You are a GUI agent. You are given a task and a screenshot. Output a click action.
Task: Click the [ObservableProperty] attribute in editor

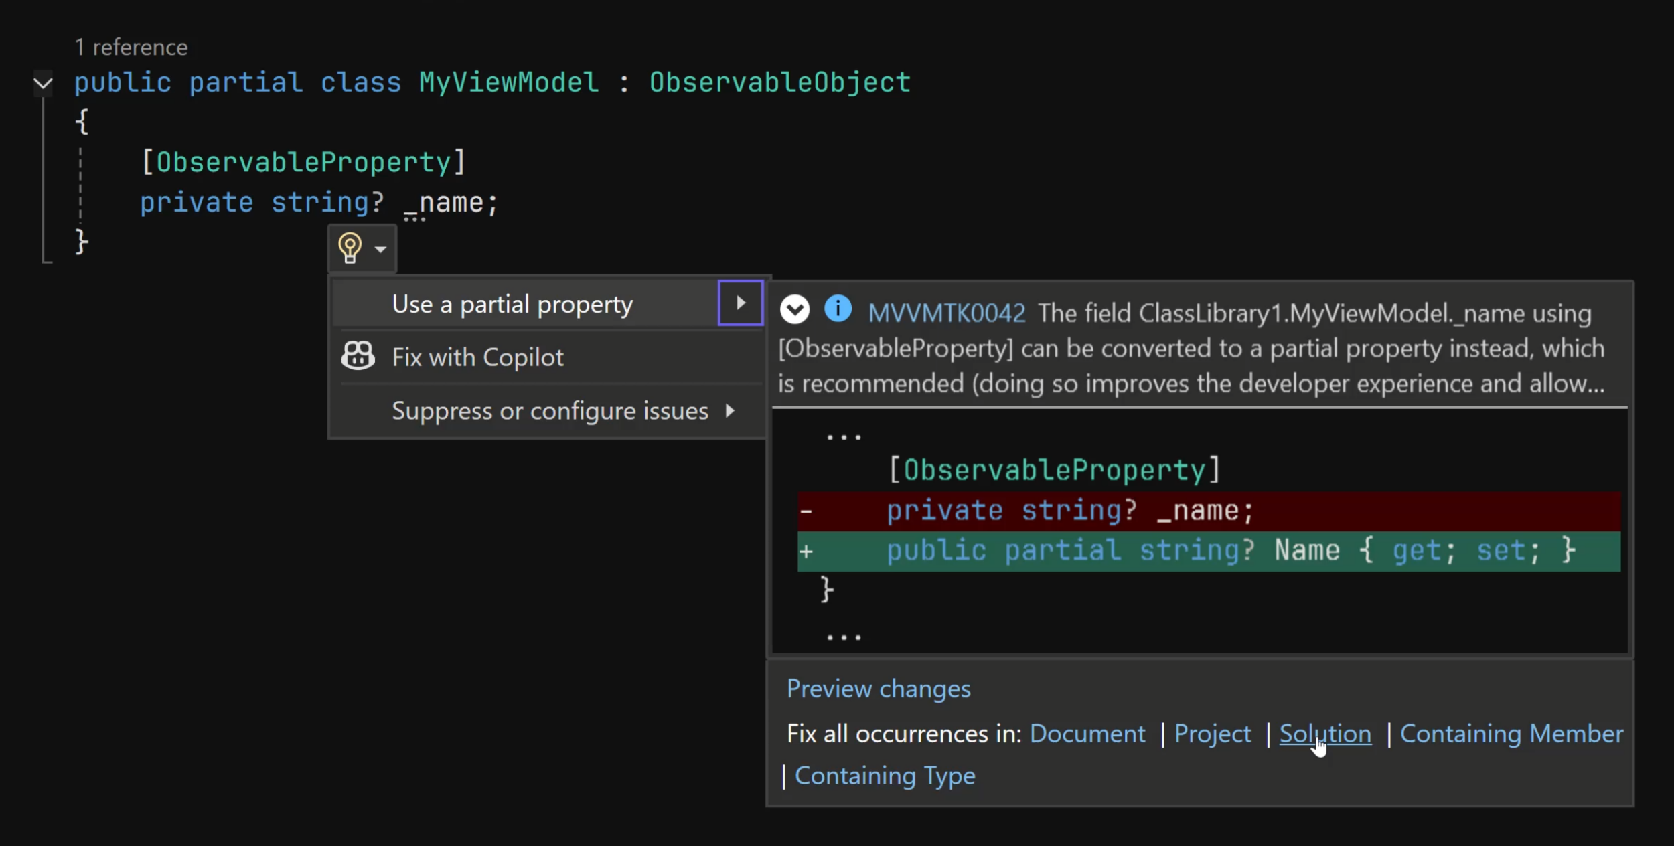click(x=303, y=162)
